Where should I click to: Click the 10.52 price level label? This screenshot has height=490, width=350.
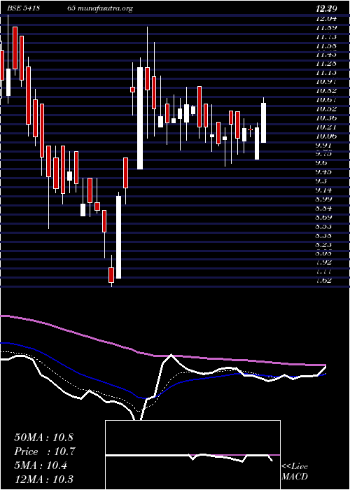(x=326, y=109)
